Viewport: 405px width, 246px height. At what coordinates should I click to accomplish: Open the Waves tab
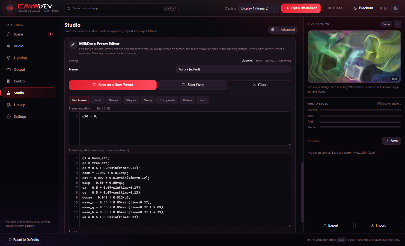114,100
